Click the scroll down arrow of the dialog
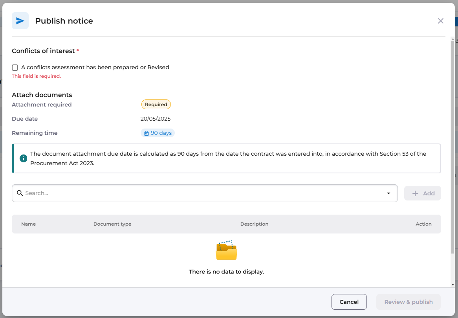This screenshot has width=458, height=318. click(453, 285)
